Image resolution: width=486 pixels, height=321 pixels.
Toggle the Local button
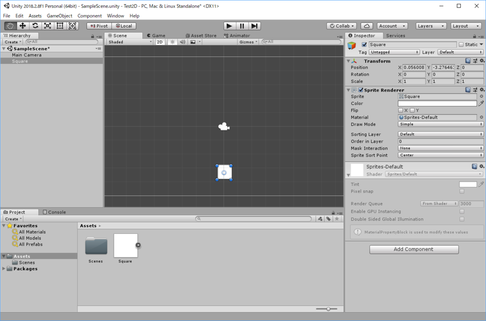click(x=124, y=26)
